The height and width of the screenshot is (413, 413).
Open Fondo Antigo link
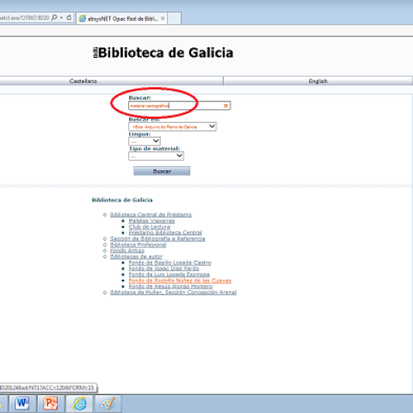(x=127, y=250)
